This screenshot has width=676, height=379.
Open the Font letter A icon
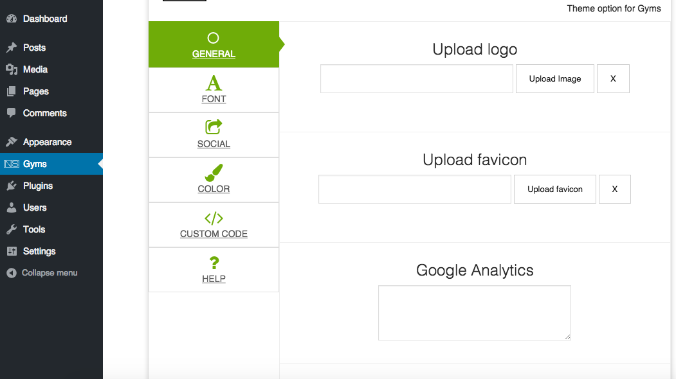(x=214, y=83)
